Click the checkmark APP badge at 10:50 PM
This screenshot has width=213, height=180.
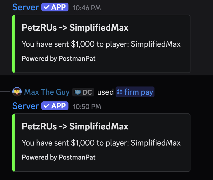tap(55, 106)
